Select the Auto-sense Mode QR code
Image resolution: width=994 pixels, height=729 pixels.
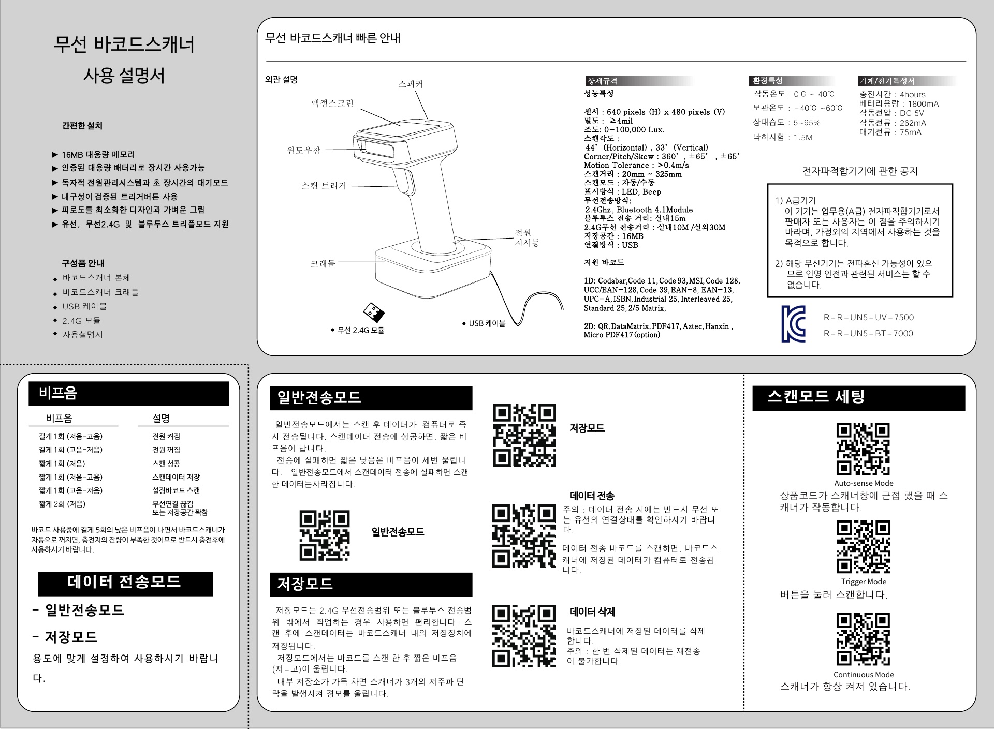(863, 449)
